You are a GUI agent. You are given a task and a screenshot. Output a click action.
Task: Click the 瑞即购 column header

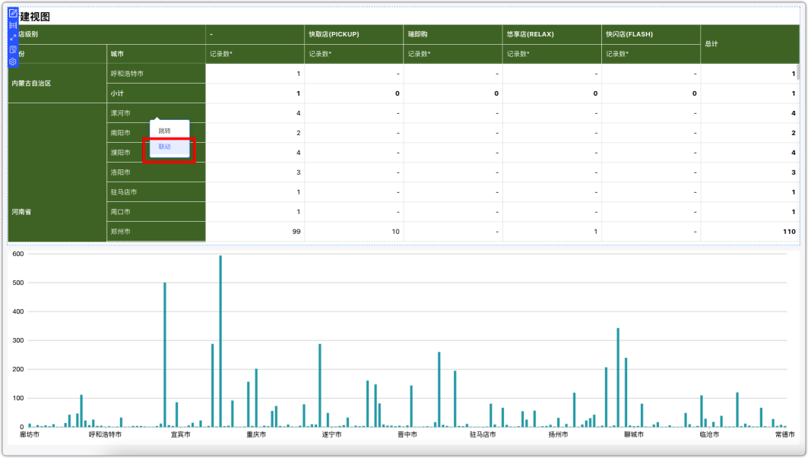point(453,34)
